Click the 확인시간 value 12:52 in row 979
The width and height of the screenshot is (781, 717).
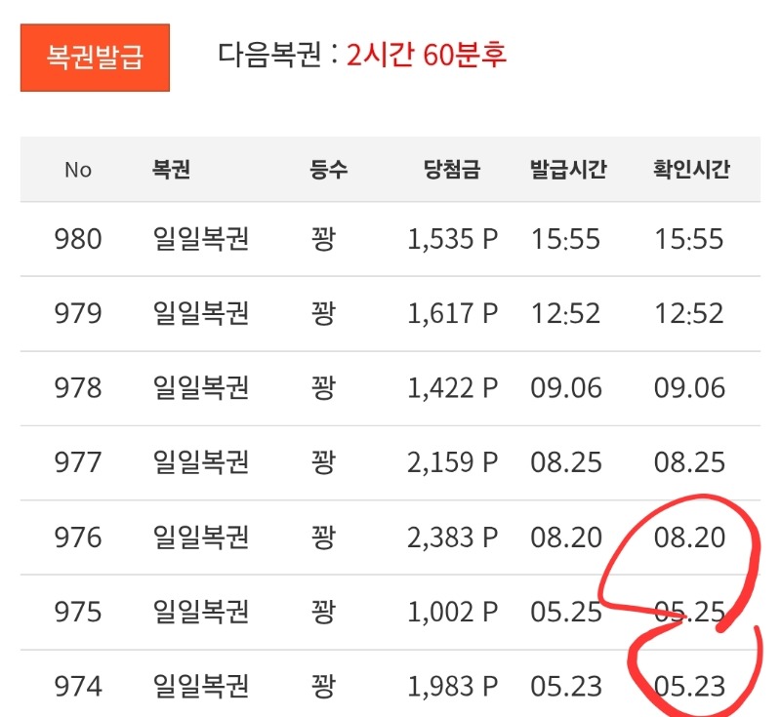point(689,313)
